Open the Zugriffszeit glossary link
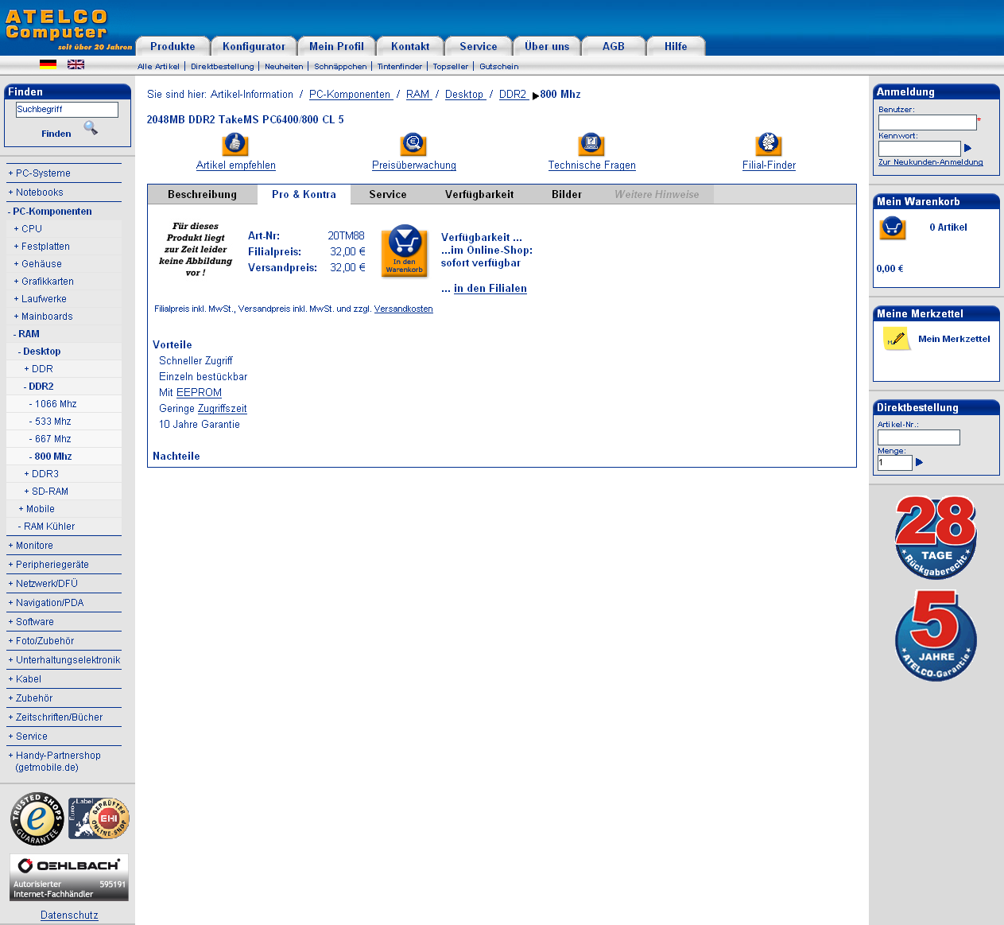This screenshot has width=1004, height=925. (222, 409)
